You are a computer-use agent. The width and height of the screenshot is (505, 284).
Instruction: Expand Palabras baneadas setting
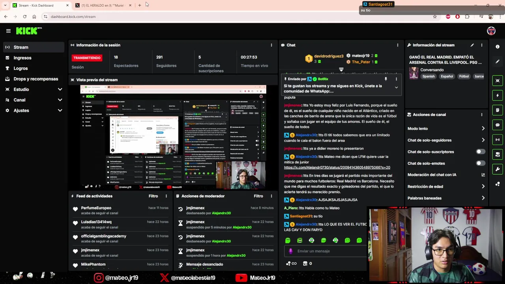[483, 198]
